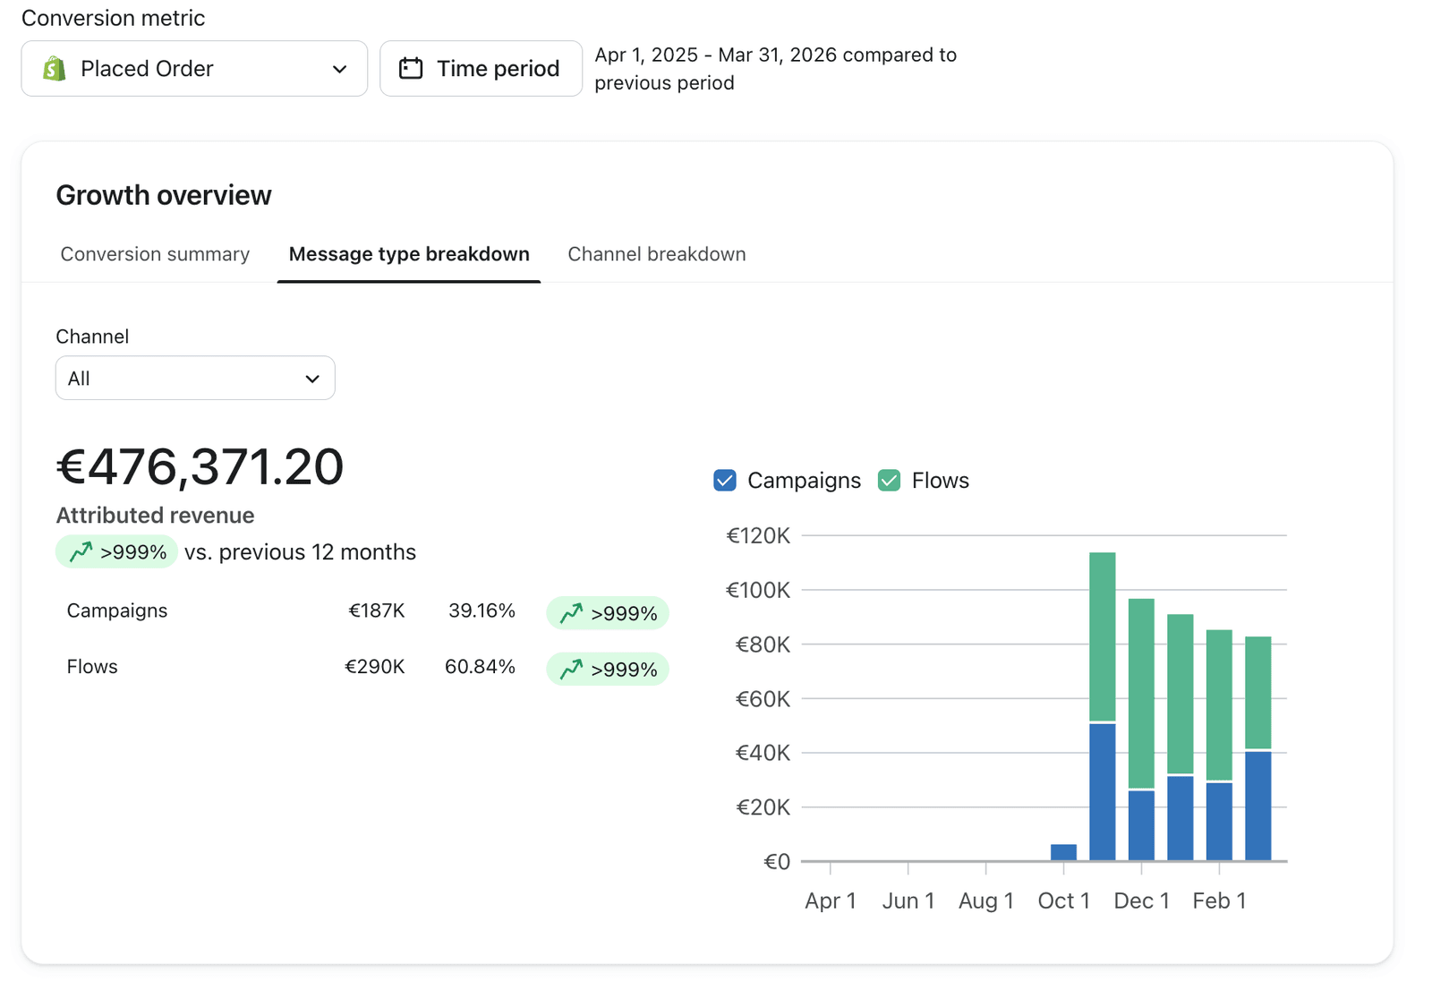
Task: Click the small blue bar at Oct 1
Action: tap(1063, 852)
